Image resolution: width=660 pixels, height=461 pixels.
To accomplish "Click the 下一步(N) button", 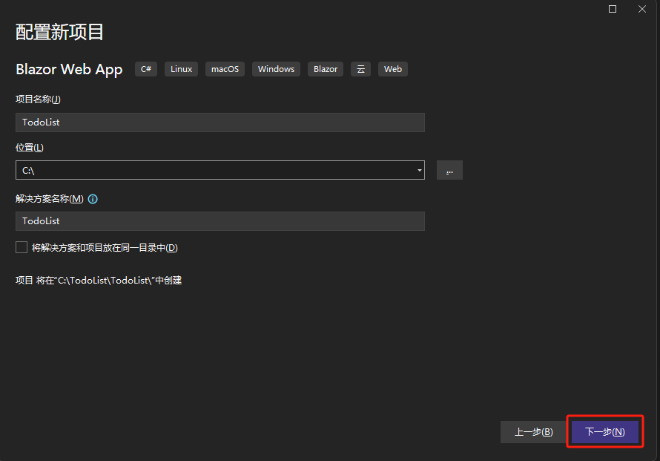I will tap(605, 431).
